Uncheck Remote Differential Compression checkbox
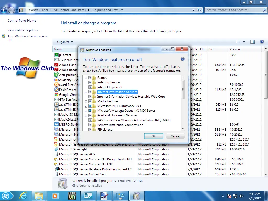 (x=90, y=125)
